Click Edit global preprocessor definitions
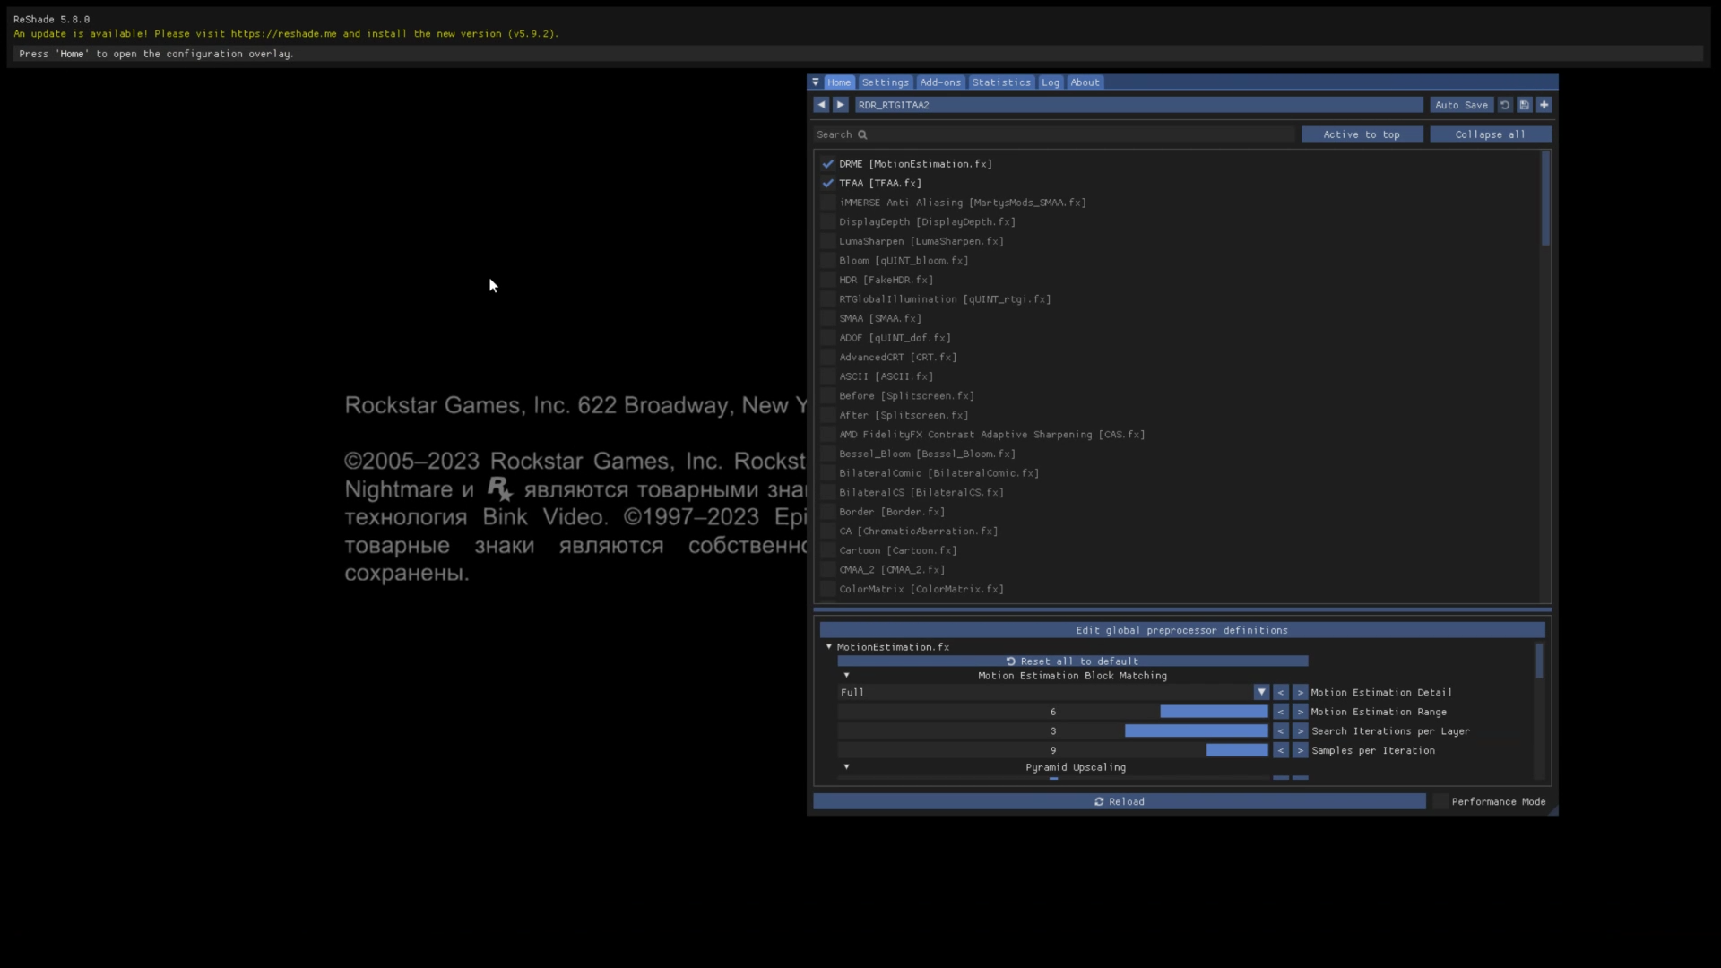Screen dimensions: 1721x968 click(x=1181, y=630)
